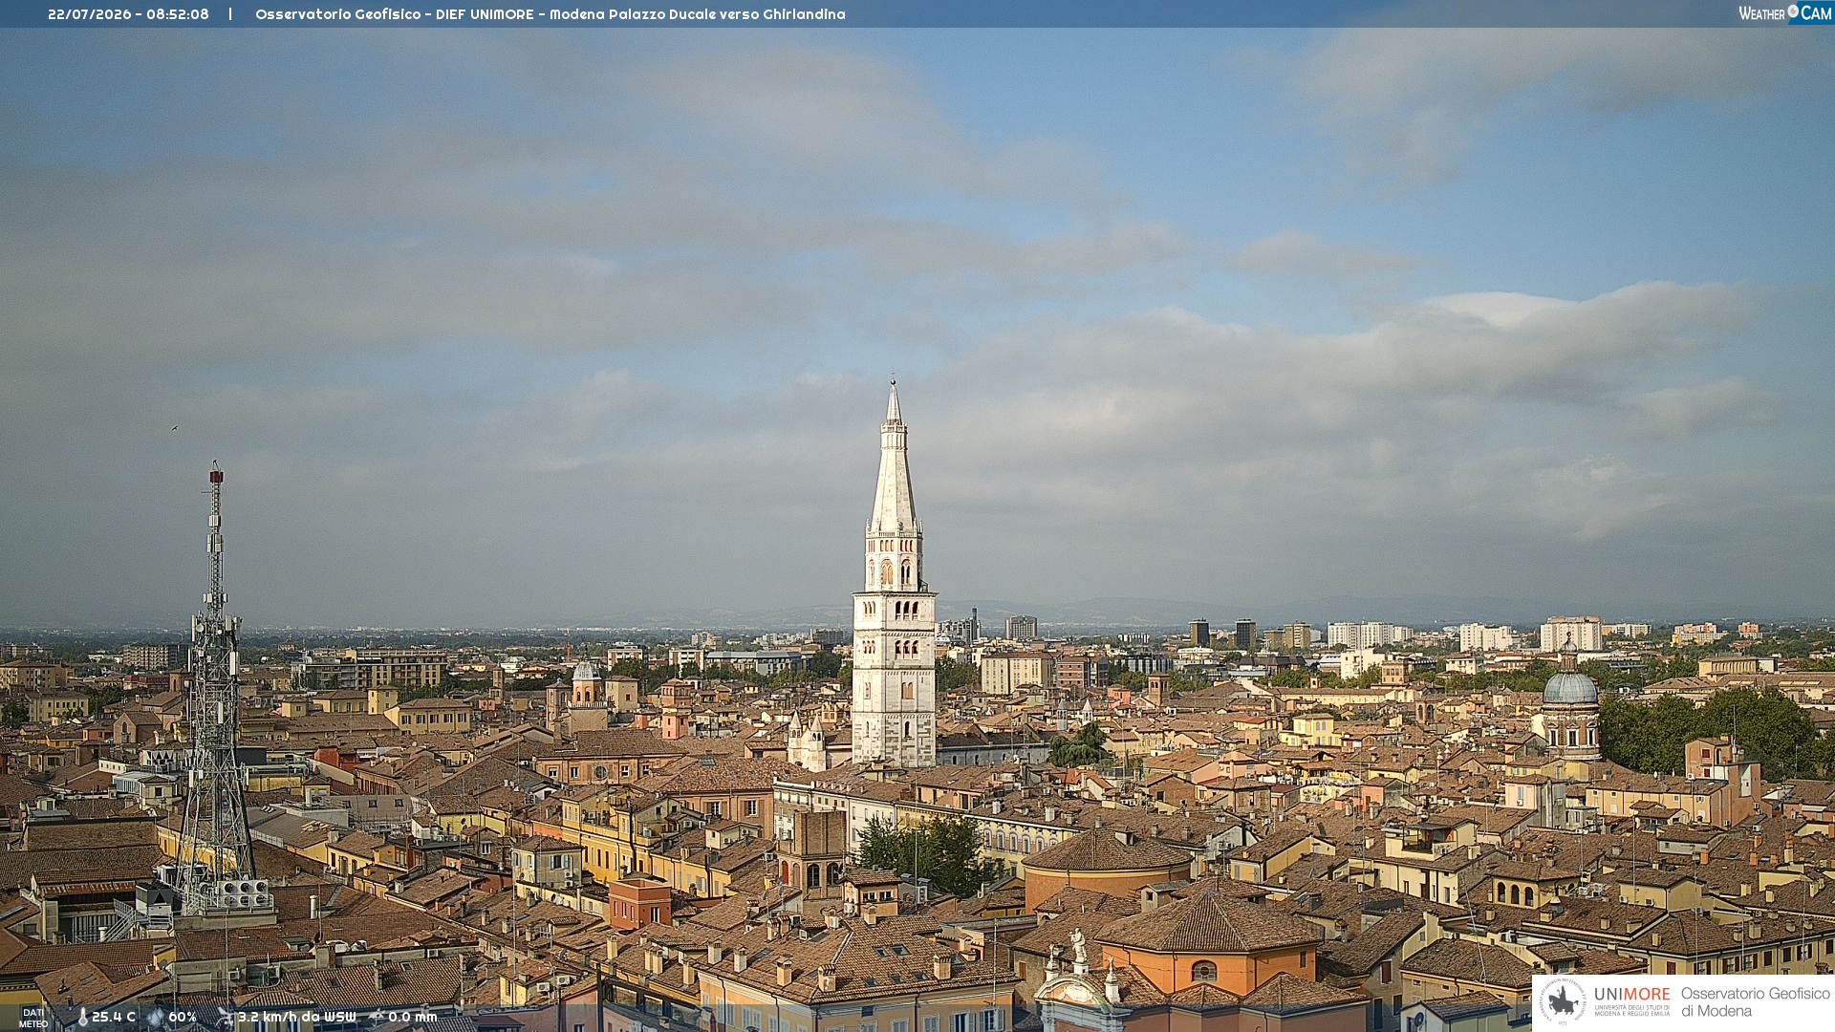Click the anemometer wind speed icon
This screenshot has height=1032, width=1835.
pyautogui.click(x=226, y=1017)
